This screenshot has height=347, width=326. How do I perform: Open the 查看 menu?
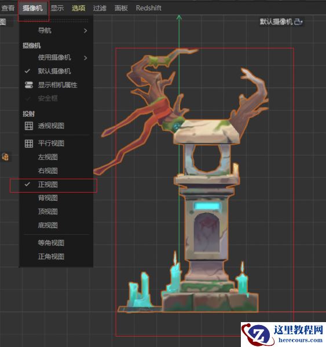[x=8, y=8]
